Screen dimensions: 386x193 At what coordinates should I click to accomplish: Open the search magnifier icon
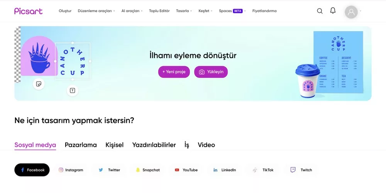click(320, 11)
